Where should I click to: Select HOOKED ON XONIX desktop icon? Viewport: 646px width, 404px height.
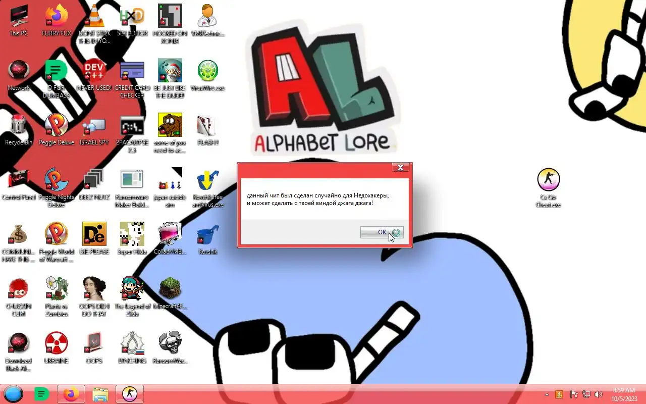click(170, 24)
